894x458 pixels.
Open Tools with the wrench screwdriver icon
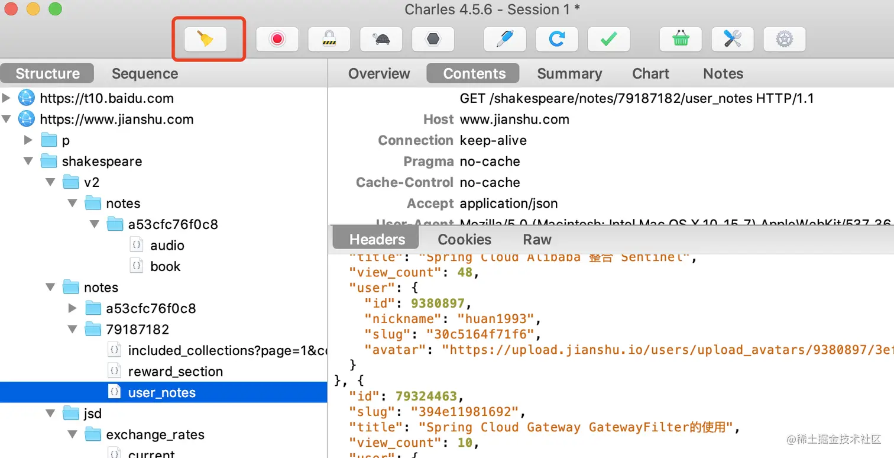click(x=733, y=39)
